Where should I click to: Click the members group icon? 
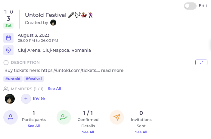pos(6,89)
